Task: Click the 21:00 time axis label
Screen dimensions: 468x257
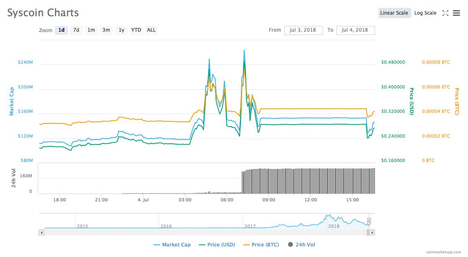Action: click(102, 200)
